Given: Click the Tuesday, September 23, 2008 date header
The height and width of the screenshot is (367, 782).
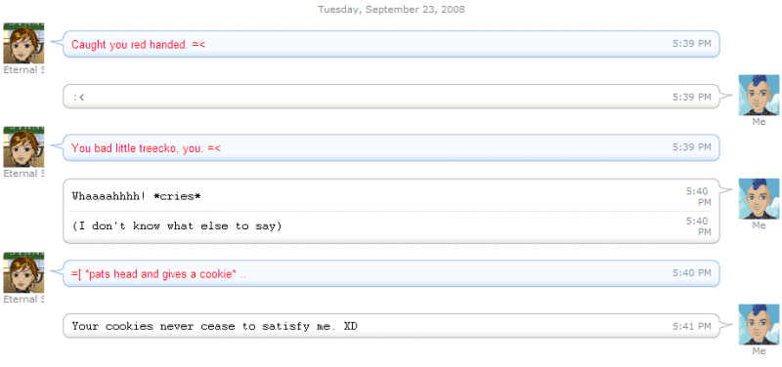Looking at the screenshot, I should tap(392, 9).
